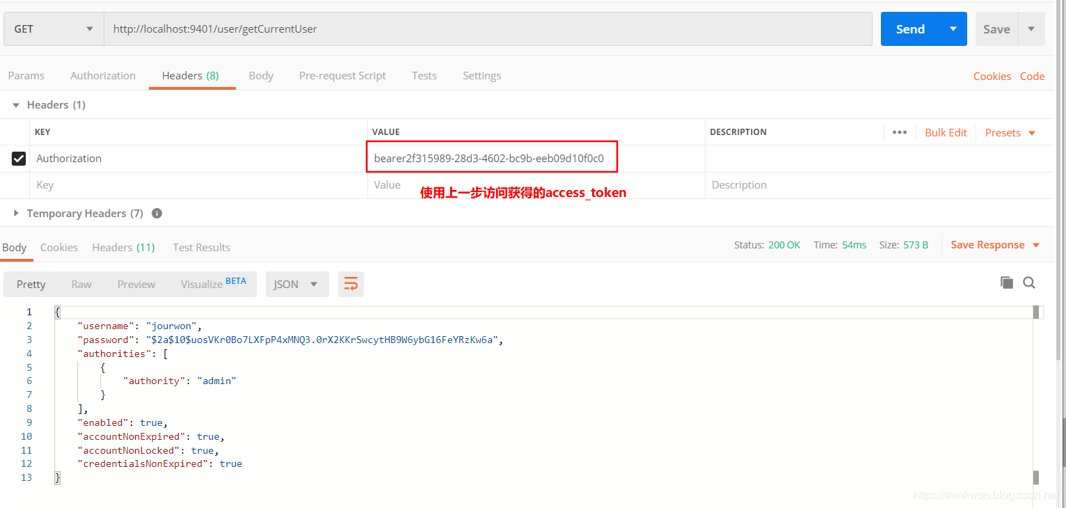
Task: Switch to the Body request tab
Action: coord(261,75)
